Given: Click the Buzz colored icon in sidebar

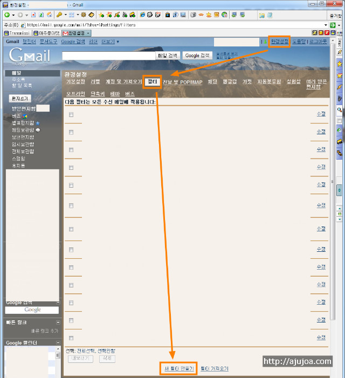Looking at the screenshot, I should 25,116.
